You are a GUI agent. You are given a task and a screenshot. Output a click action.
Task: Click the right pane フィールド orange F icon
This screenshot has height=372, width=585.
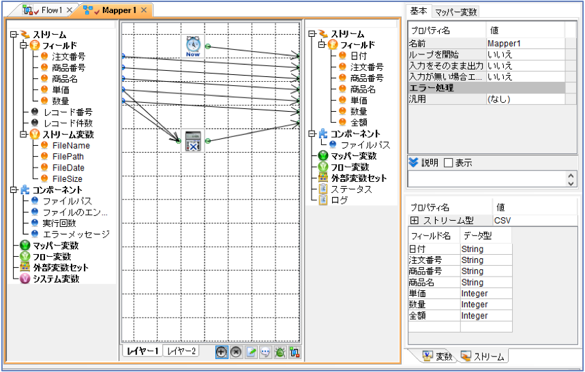pyautogui.click(x=333, y=45)
